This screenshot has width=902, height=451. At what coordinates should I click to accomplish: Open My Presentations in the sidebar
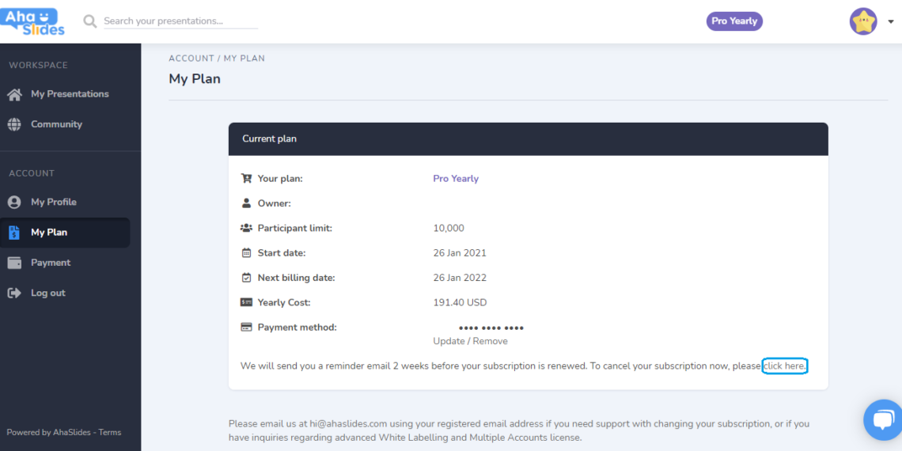(x=70, y=94)
